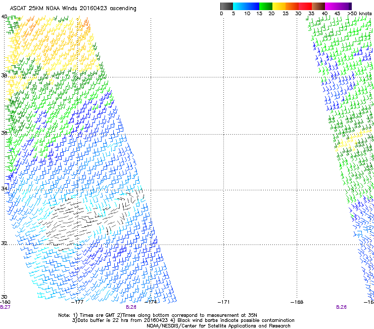The height and width of the screenshot is (329, 374).
Task: Select the cyan-blue 5-15 knots color band
Action: coord(246,6)
